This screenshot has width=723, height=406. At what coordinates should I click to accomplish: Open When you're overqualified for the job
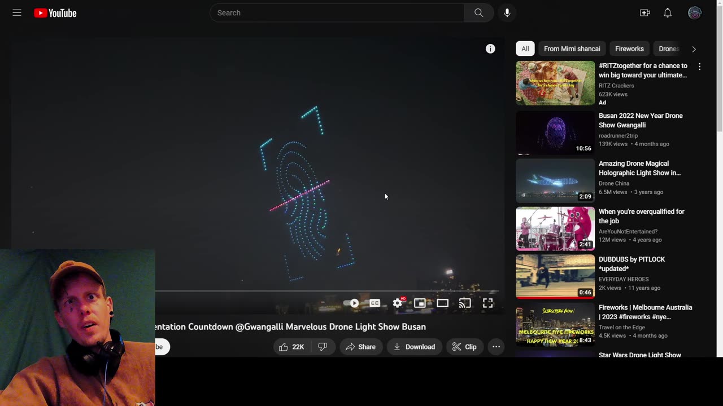tap(642, 216)
